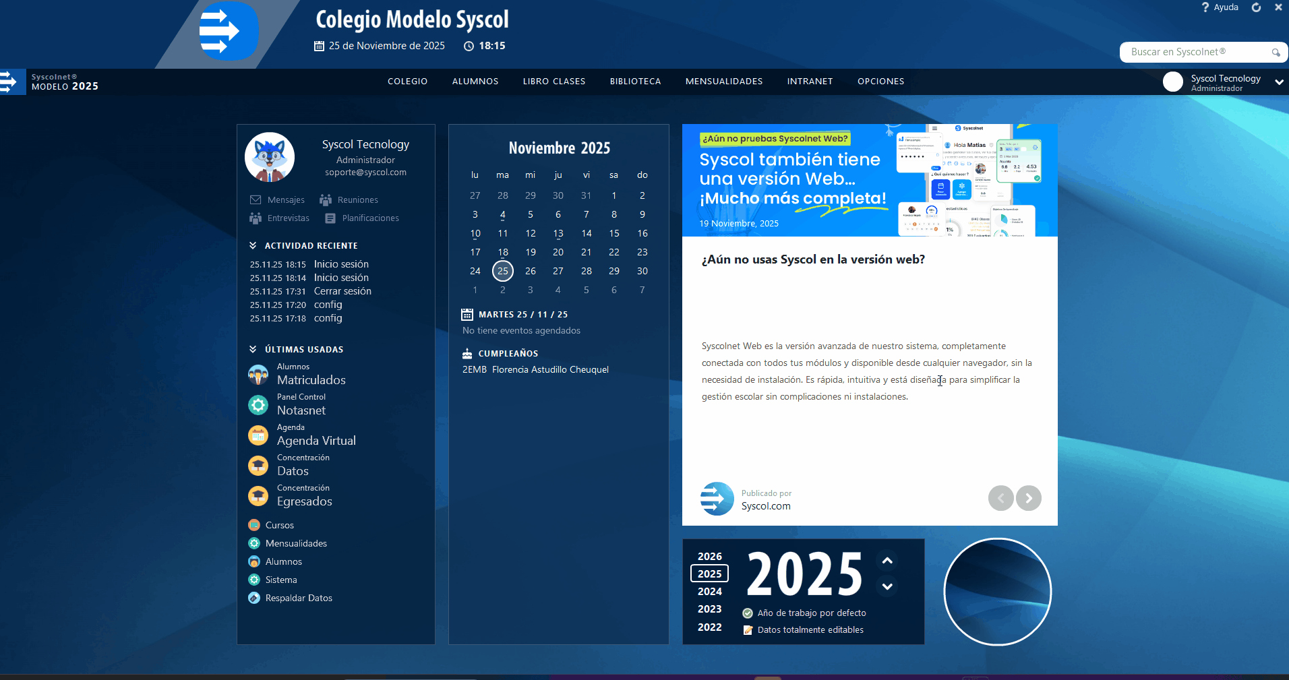Select year 2026 in the year list
1289x680 pixels.
710,557
